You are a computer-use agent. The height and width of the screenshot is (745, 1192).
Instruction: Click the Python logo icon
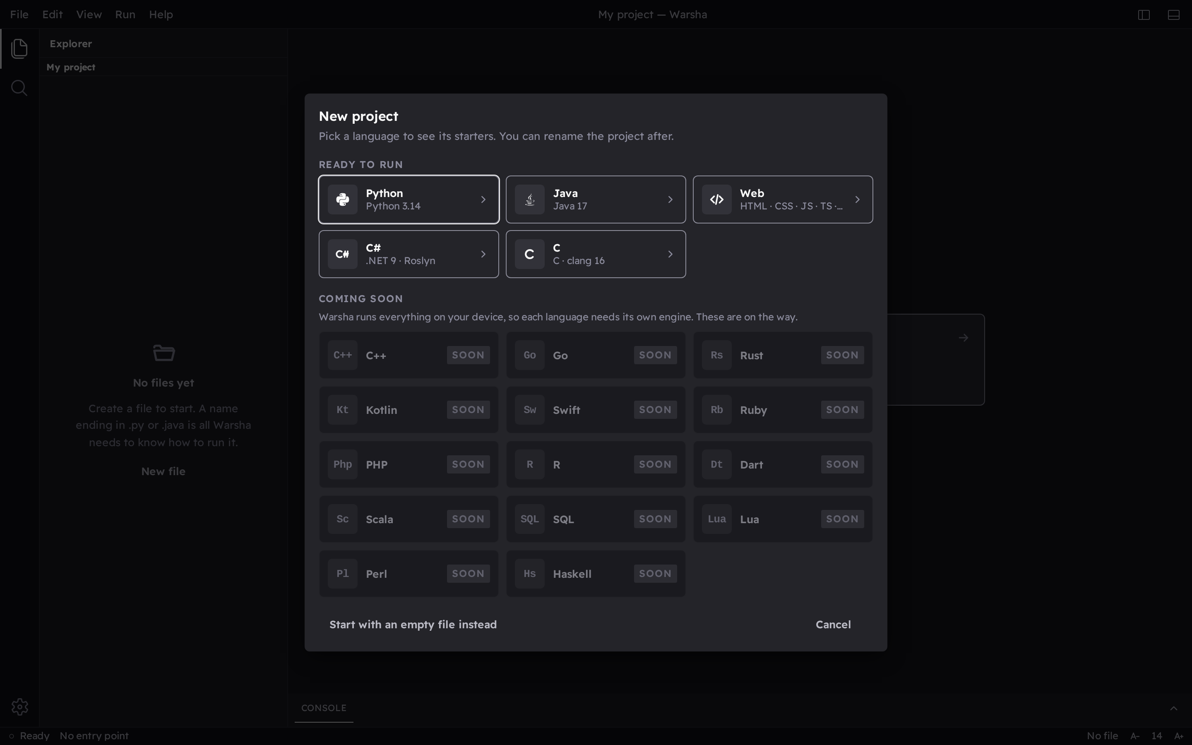click(x=343, y=199)
